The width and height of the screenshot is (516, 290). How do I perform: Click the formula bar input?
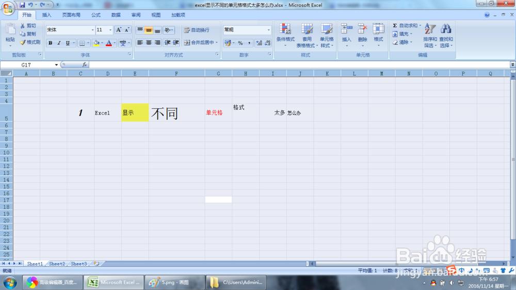[x=299, y=65]
